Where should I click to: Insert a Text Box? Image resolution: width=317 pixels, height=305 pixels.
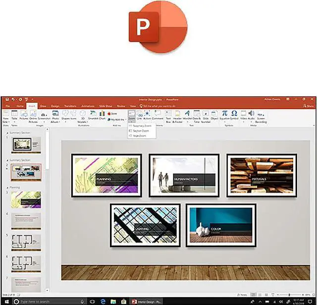[168, 117]
